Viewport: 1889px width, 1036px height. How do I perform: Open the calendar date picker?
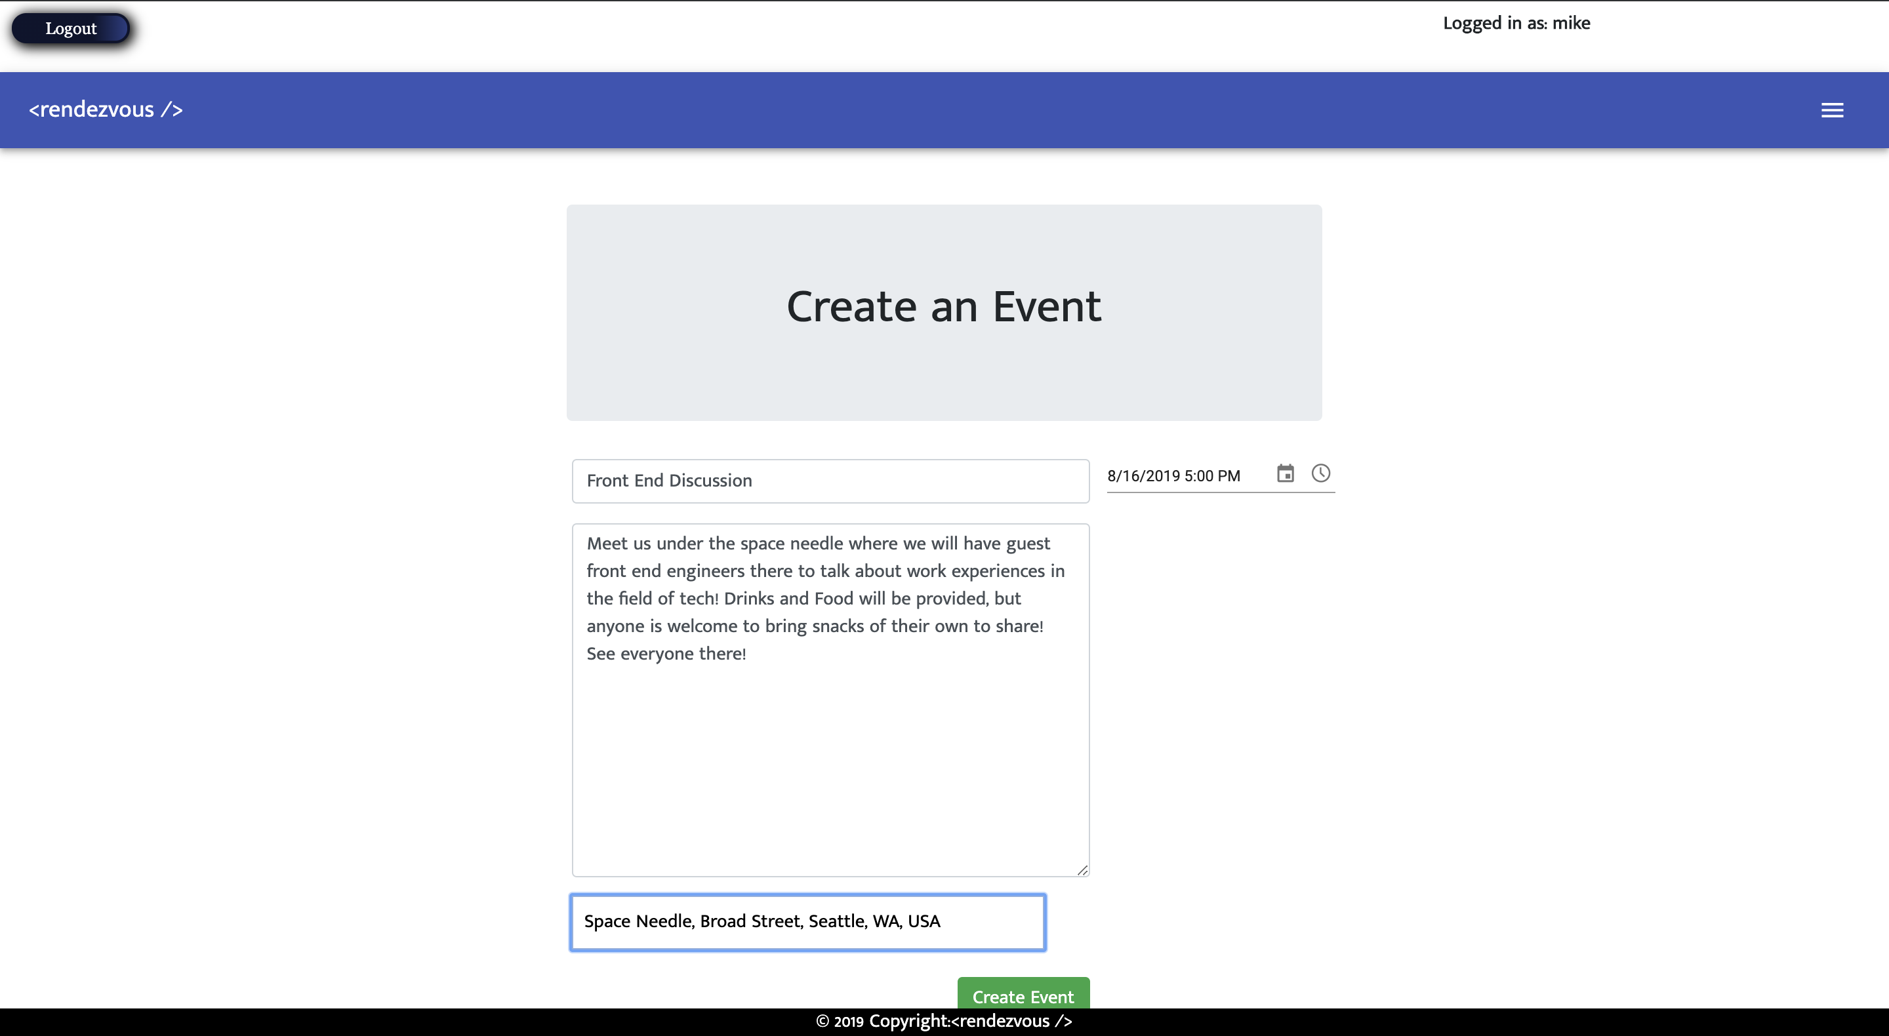click(1285, 473)
